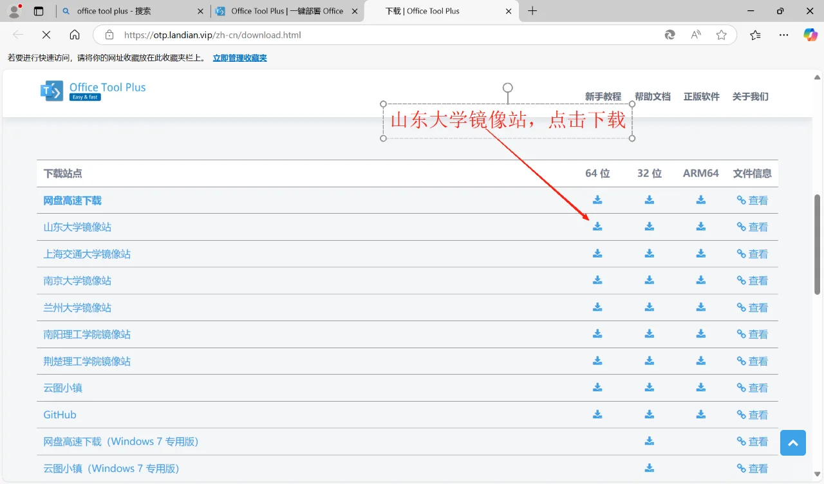
Task: Open the tab actions menu
Action: tap(39, 11)
